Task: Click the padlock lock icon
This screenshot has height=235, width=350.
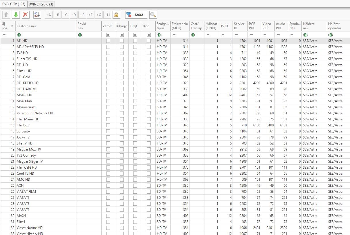Action: coord(116,15)
